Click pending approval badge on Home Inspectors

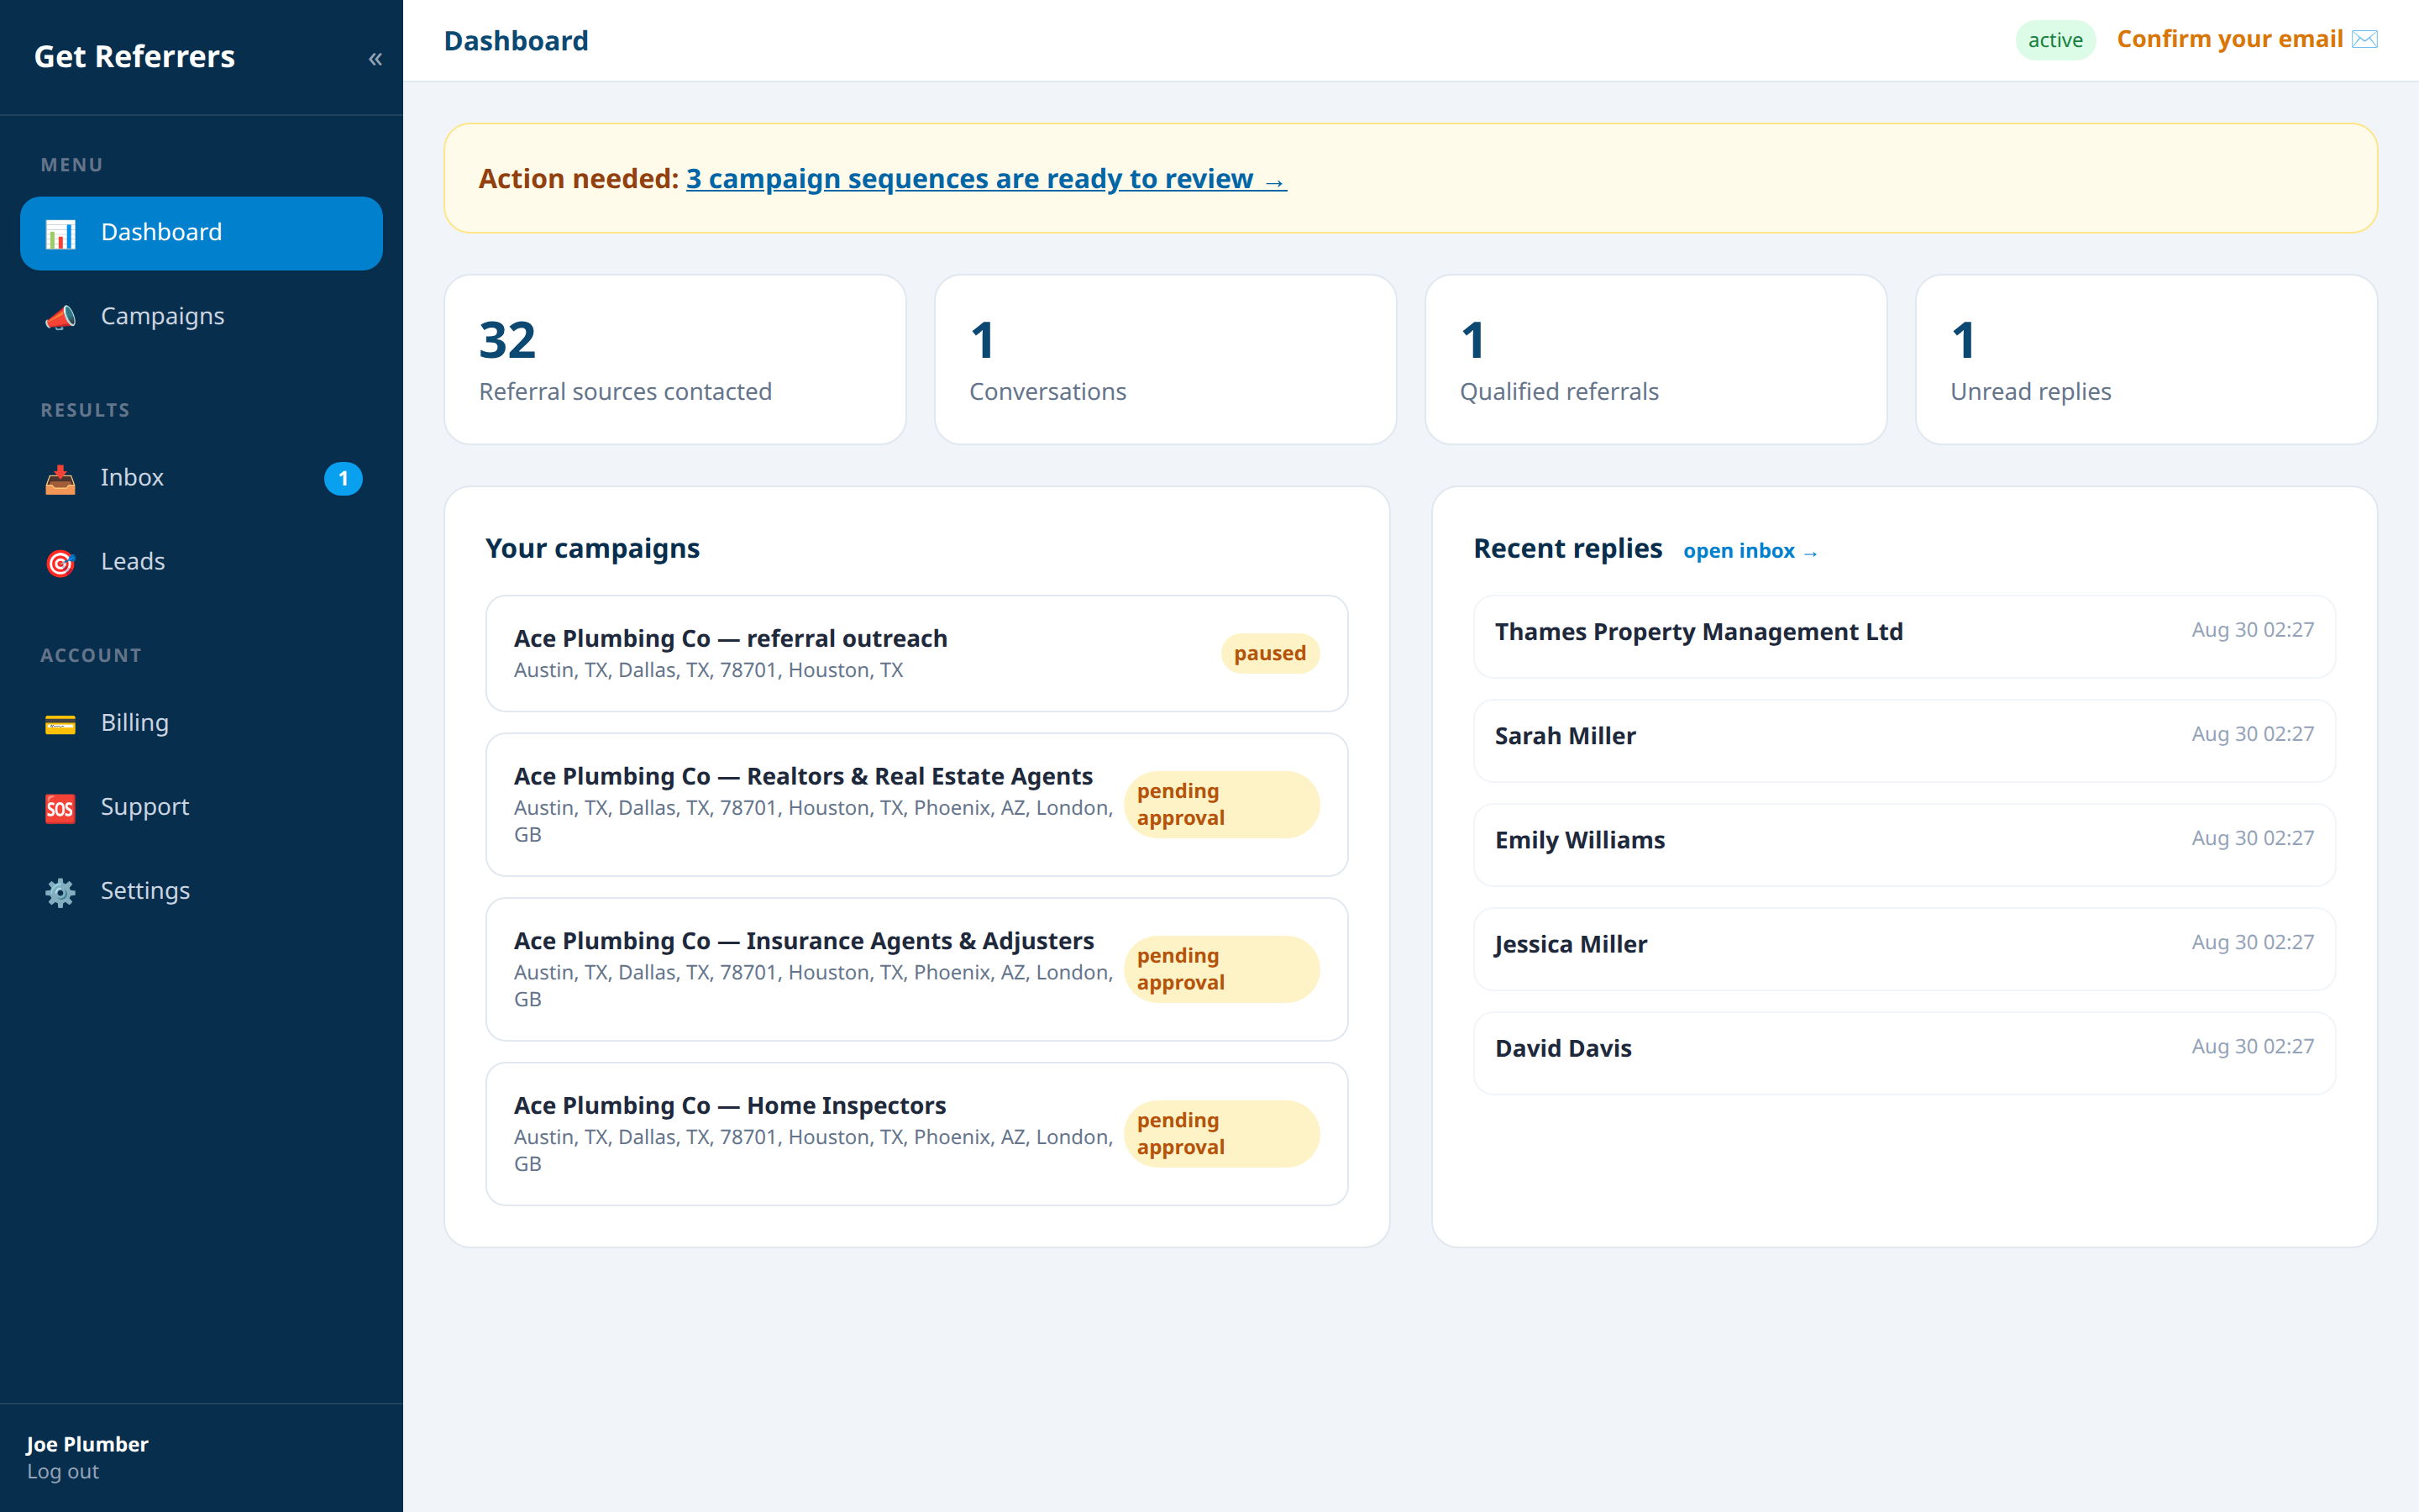[1221, 1134]
